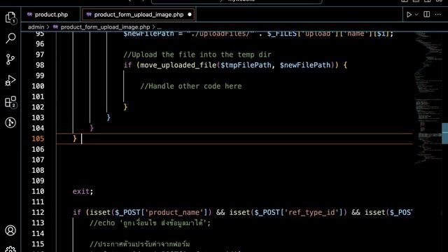This screenshot has height=252, width=448.
Task: Open the Git graph activity bar icon
Action: tap(10, 122)
